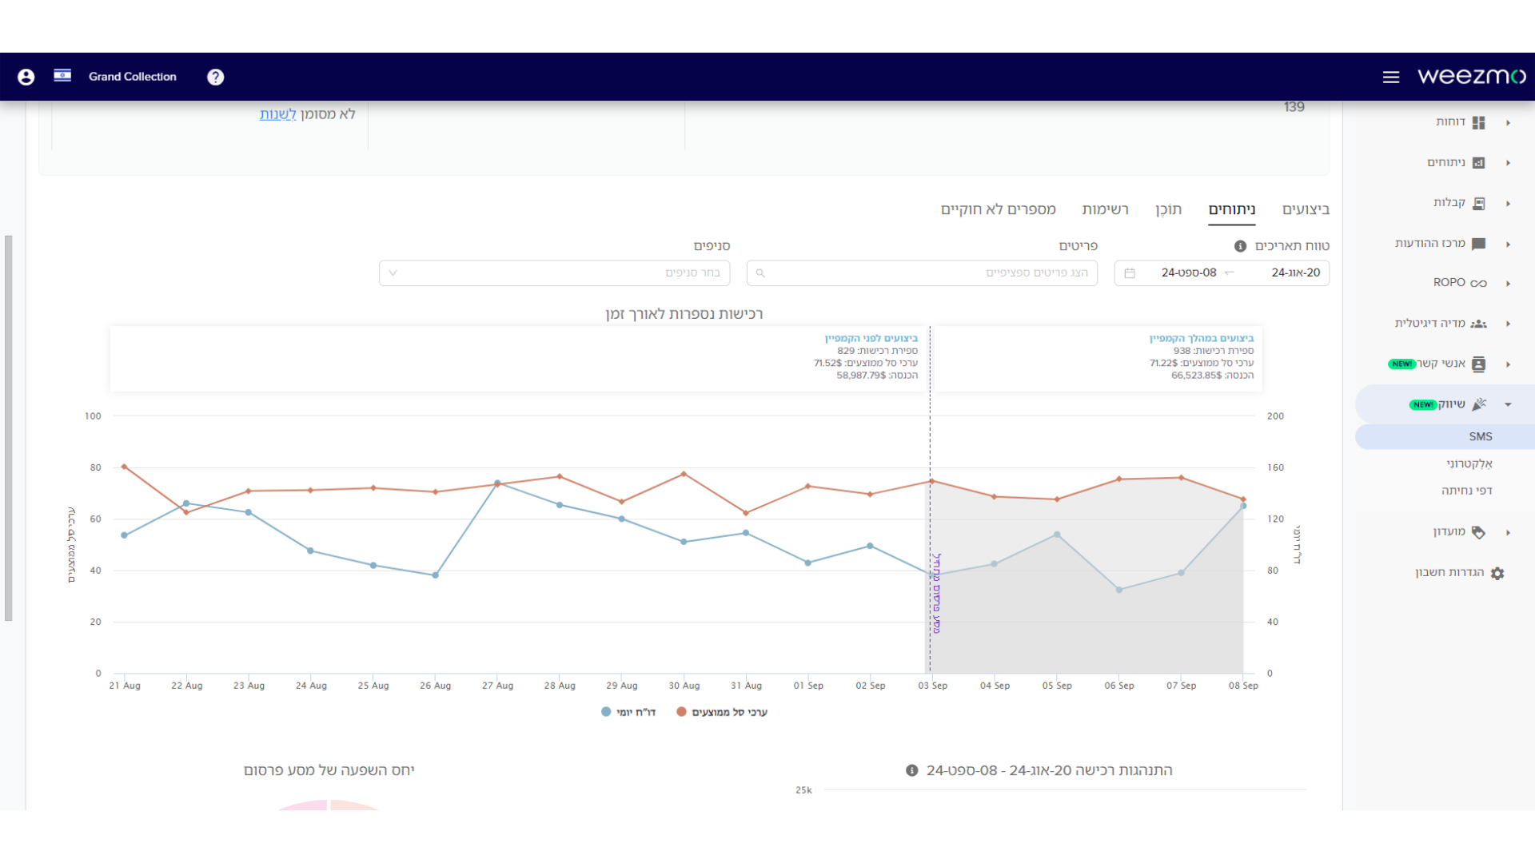This screenshot has width=1535, height=863.
Task: Click orange data point at 30 Aug
Action: (x=684, y=474)
